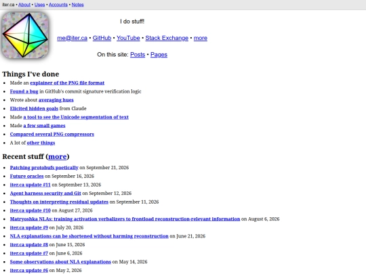
Task: Open 'Some observations about NLA explanations'
Action: point(60,262)
